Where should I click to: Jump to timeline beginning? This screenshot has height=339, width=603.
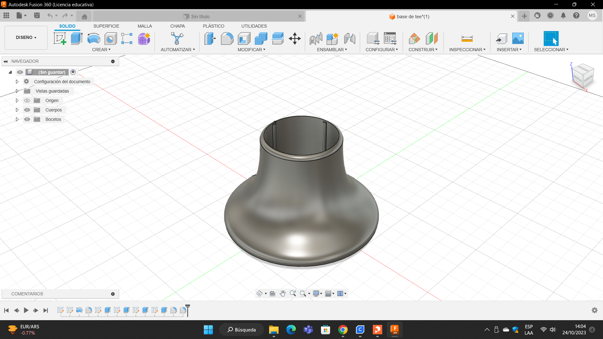pos(6,310)
